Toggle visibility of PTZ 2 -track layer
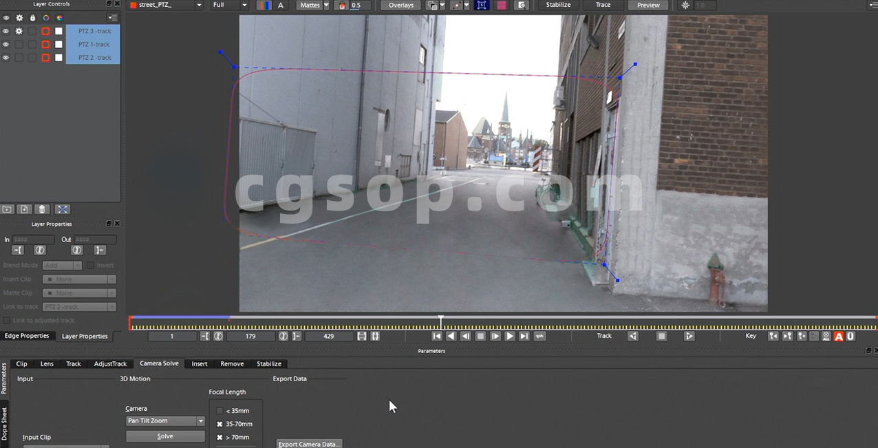 tap(6, 57)
